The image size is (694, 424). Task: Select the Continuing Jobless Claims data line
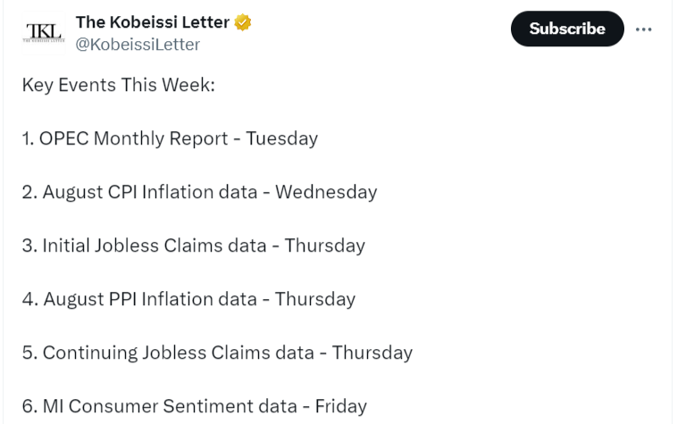click(x=217, y=353)
